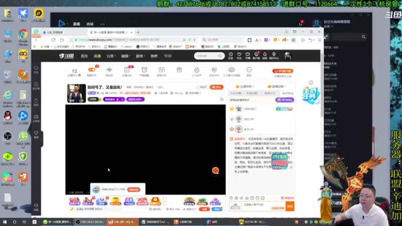This screenshot has height=226, width=402.
Task: Click the PC客户端 button
Action: tap(282, 71)
